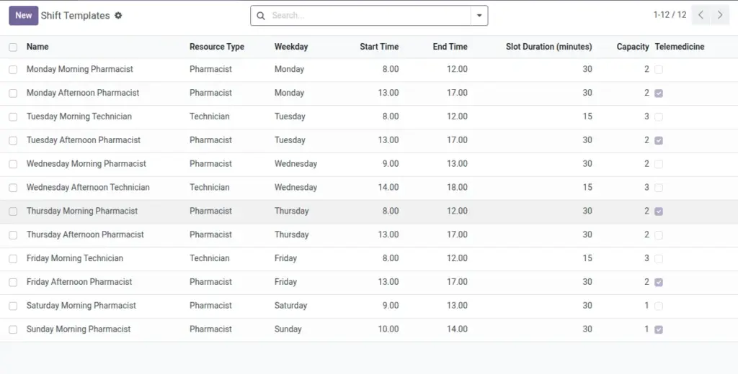The image size is (738, 374).
Task: Sort by Slot Duration (minutes) header
Action: 548,47
